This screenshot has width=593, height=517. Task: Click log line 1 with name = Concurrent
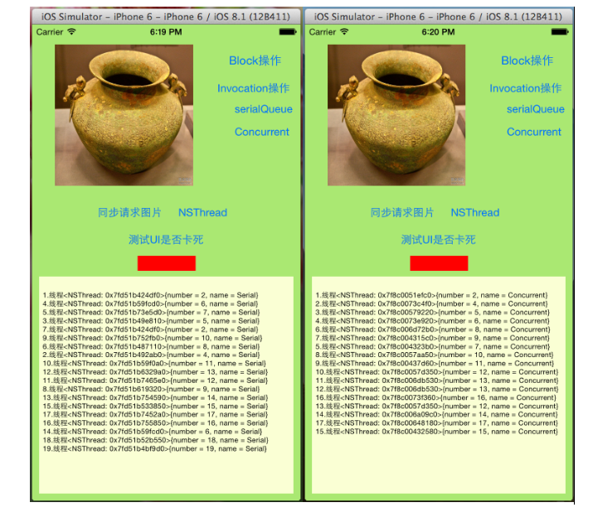[x=431, y=295]
